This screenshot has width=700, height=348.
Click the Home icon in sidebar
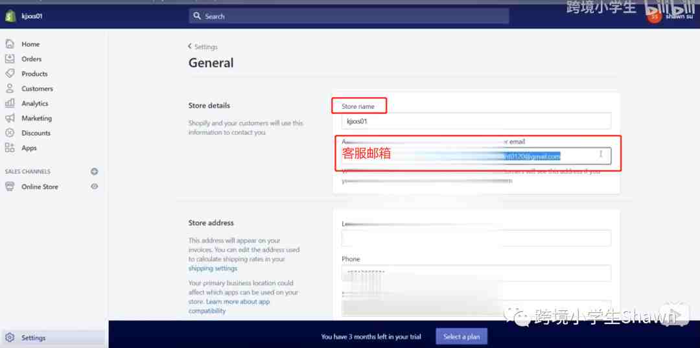(x=10, y=44)
